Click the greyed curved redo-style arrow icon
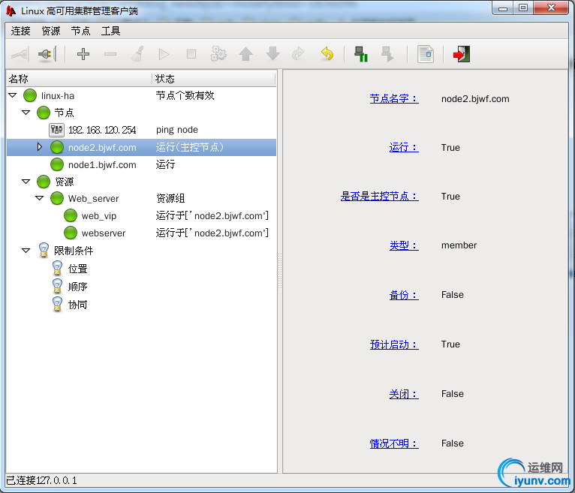The image size is (575, 493). pos(298,54)
